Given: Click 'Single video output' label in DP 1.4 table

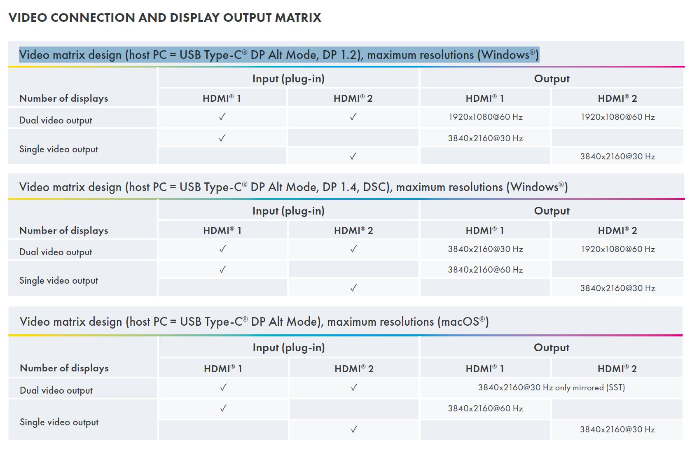Looking at the screenshot, I should tap(58, 280).
